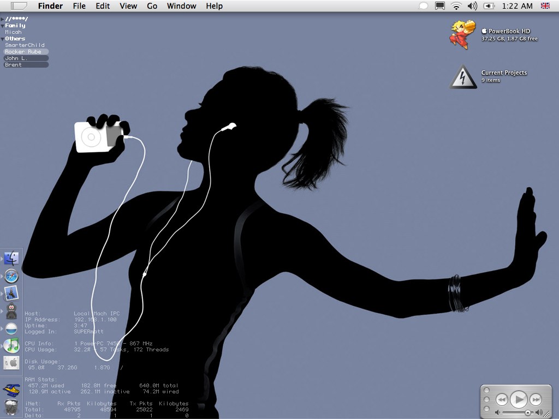559x419 pixels.
Task: Click the battery status menu bar icon
Action: click(x=489, y=6)
